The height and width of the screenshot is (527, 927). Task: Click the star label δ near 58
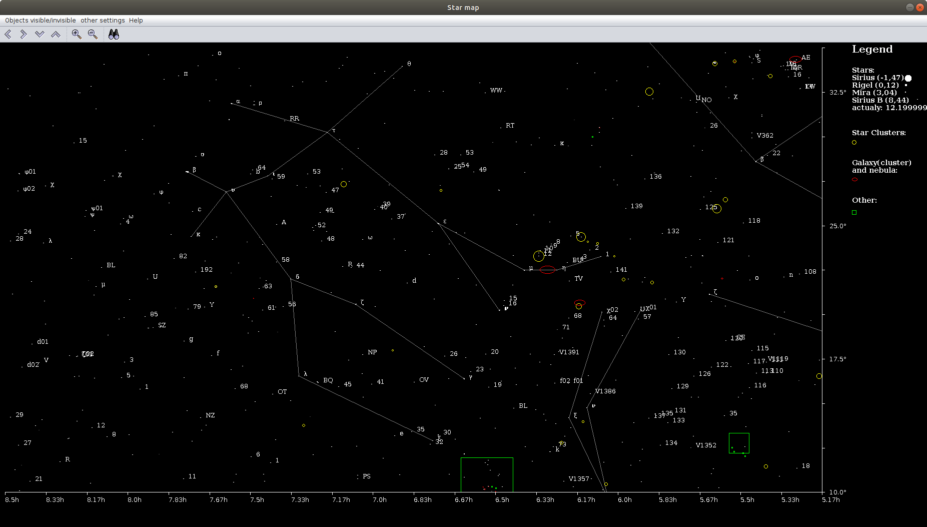click(x=297, y=277)
